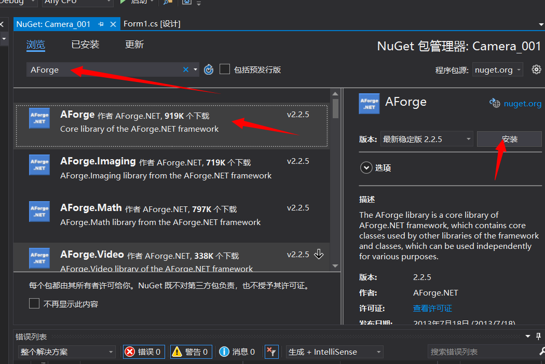
Task: Switch to the 浏览 browse tab
Action: (36, 45)
